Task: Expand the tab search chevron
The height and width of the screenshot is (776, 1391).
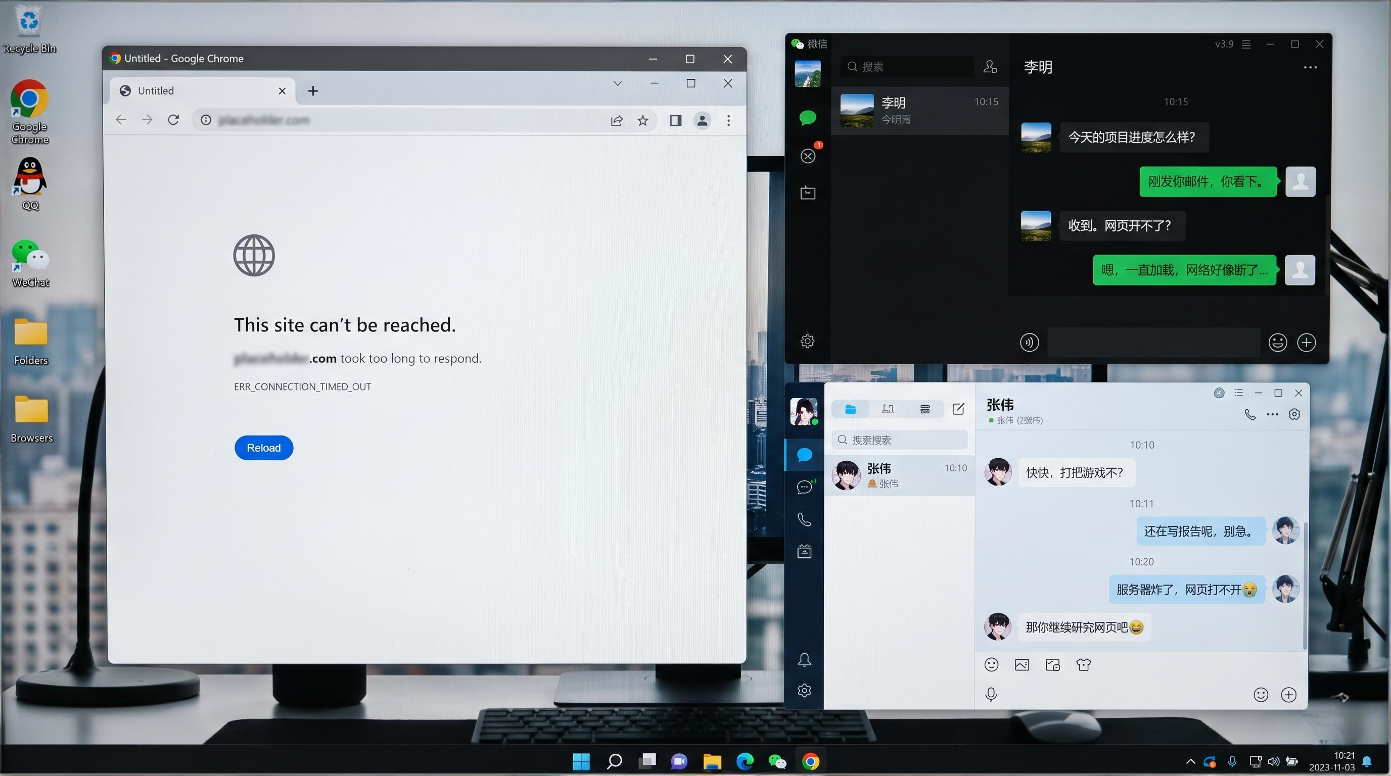Action: click(617, 84)
